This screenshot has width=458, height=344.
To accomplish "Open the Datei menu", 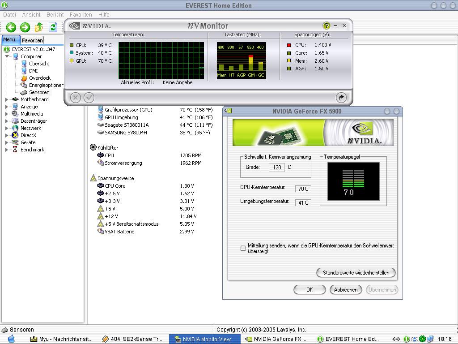I will [x=10, y=15].
